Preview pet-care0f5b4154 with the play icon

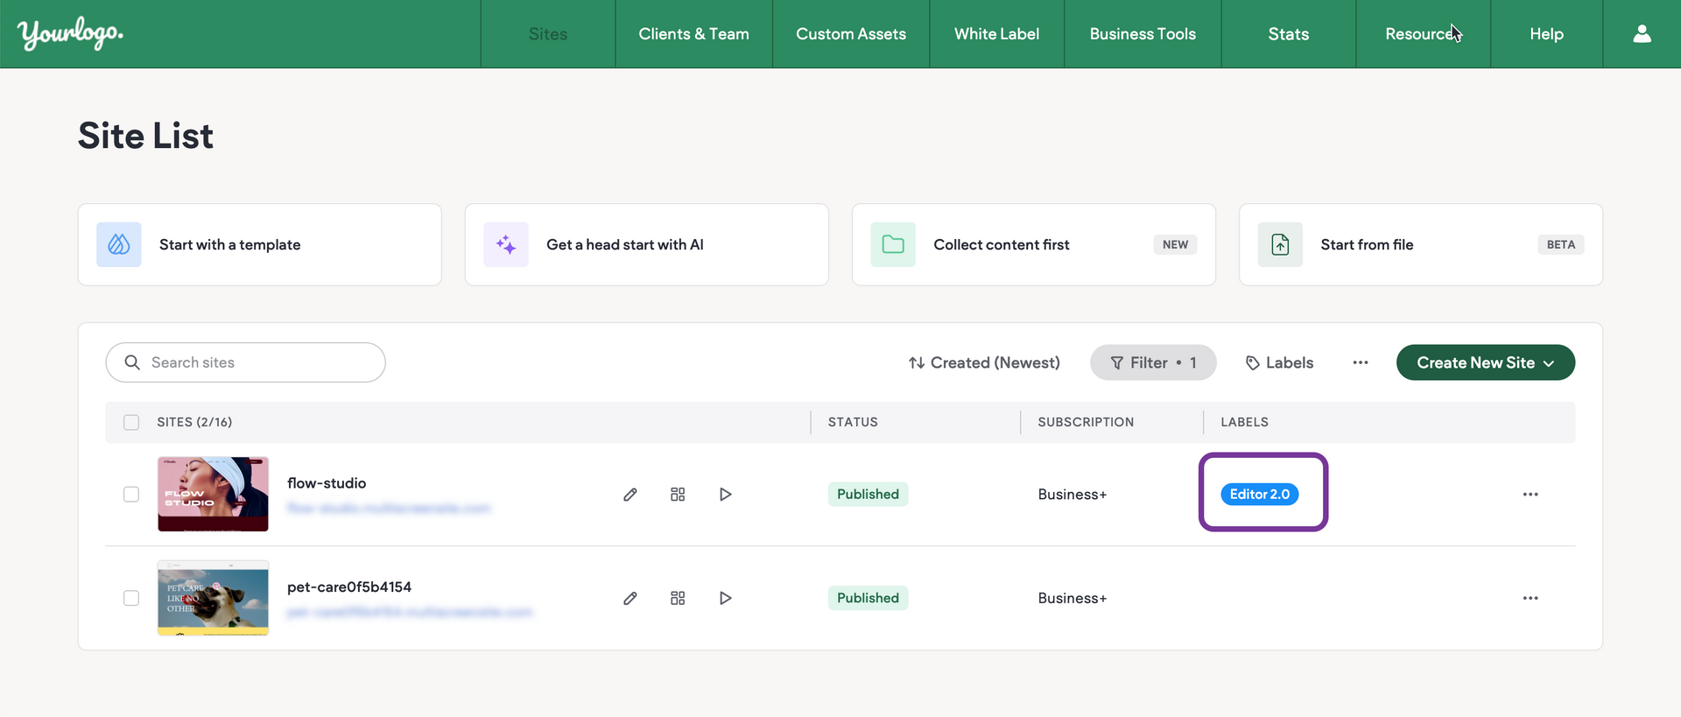[x=725, y=598]
